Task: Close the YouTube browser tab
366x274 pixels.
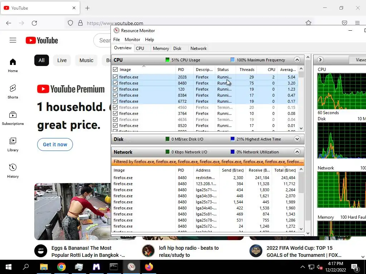Action: pos(74,8)
